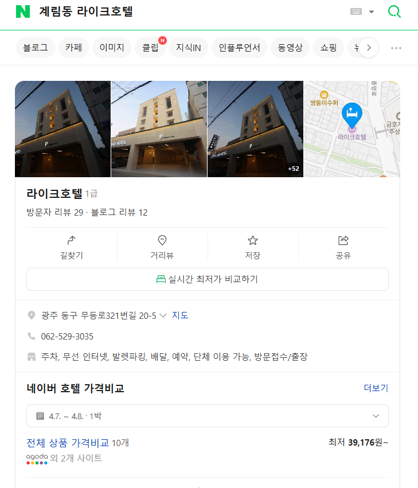Screen dimensions: 418x488
Task: Select the 지식iN tab
Action: coord(188,48)
